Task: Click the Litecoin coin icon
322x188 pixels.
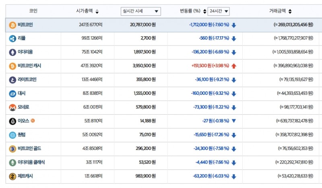Action: pos(12,80)
